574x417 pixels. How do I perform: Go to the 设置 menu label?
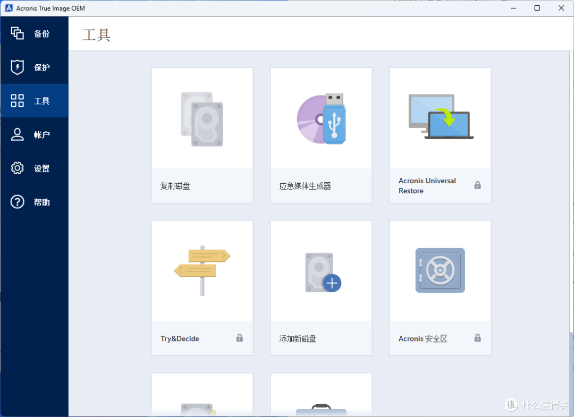click(42, 168)
